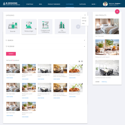Click the pink Search button
Image resolution: width=125 pixels, height=125 pixels.
tap(11, 54)
